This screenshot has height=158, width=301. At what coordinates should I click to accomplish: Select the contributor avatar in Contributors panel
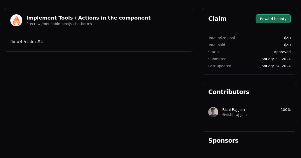pyautogui.click(x=213, y=112)
